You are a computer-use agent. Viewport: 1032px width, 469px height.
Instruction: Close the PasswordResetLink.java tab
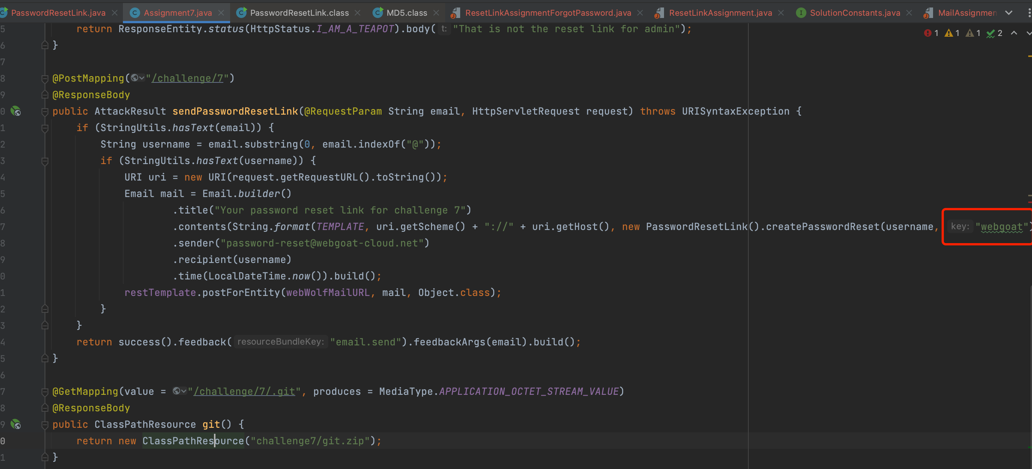point(115,13)
